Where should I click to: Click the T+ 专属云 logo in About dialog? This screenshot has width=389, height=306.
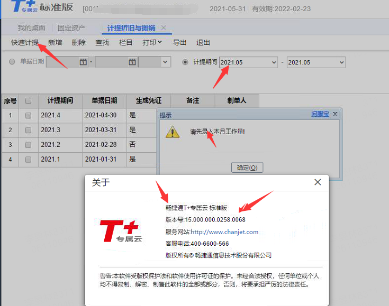pos(121,231)
